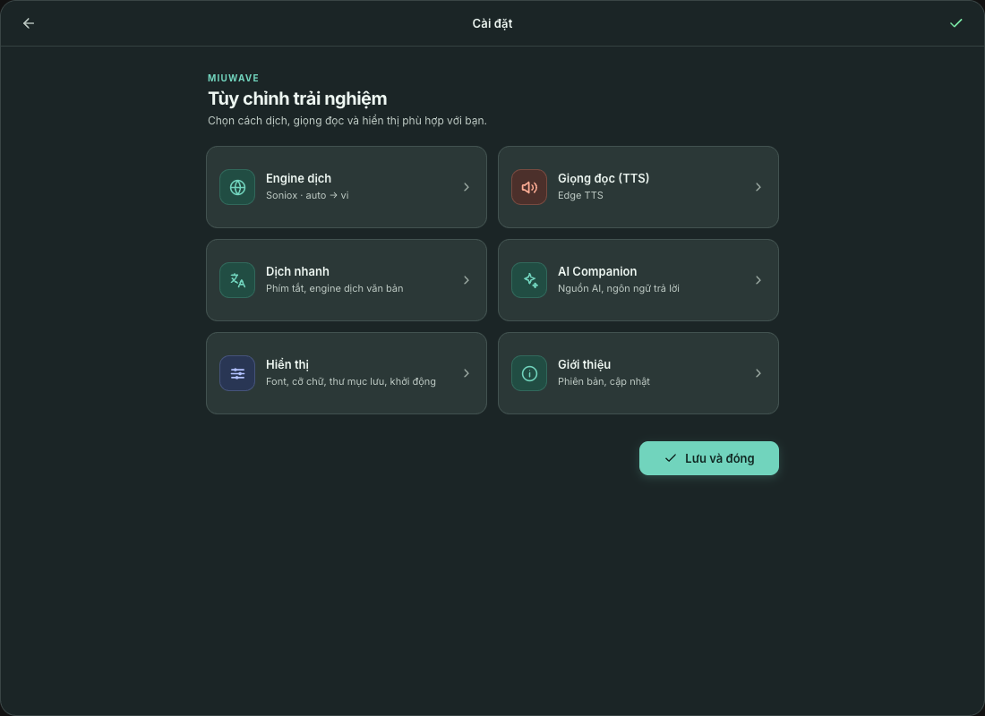Open the Engine dịch title text

[x=298, y=178]
